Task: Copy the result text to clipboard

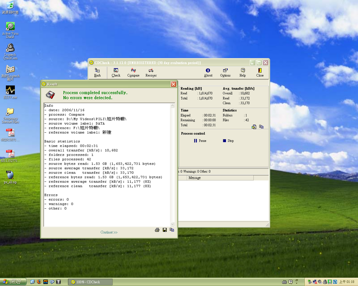Action: point(172,230)
